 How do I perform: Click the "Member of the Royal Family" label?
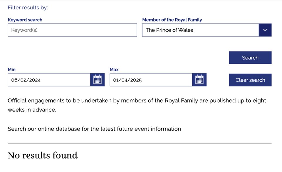click(172, 20)
